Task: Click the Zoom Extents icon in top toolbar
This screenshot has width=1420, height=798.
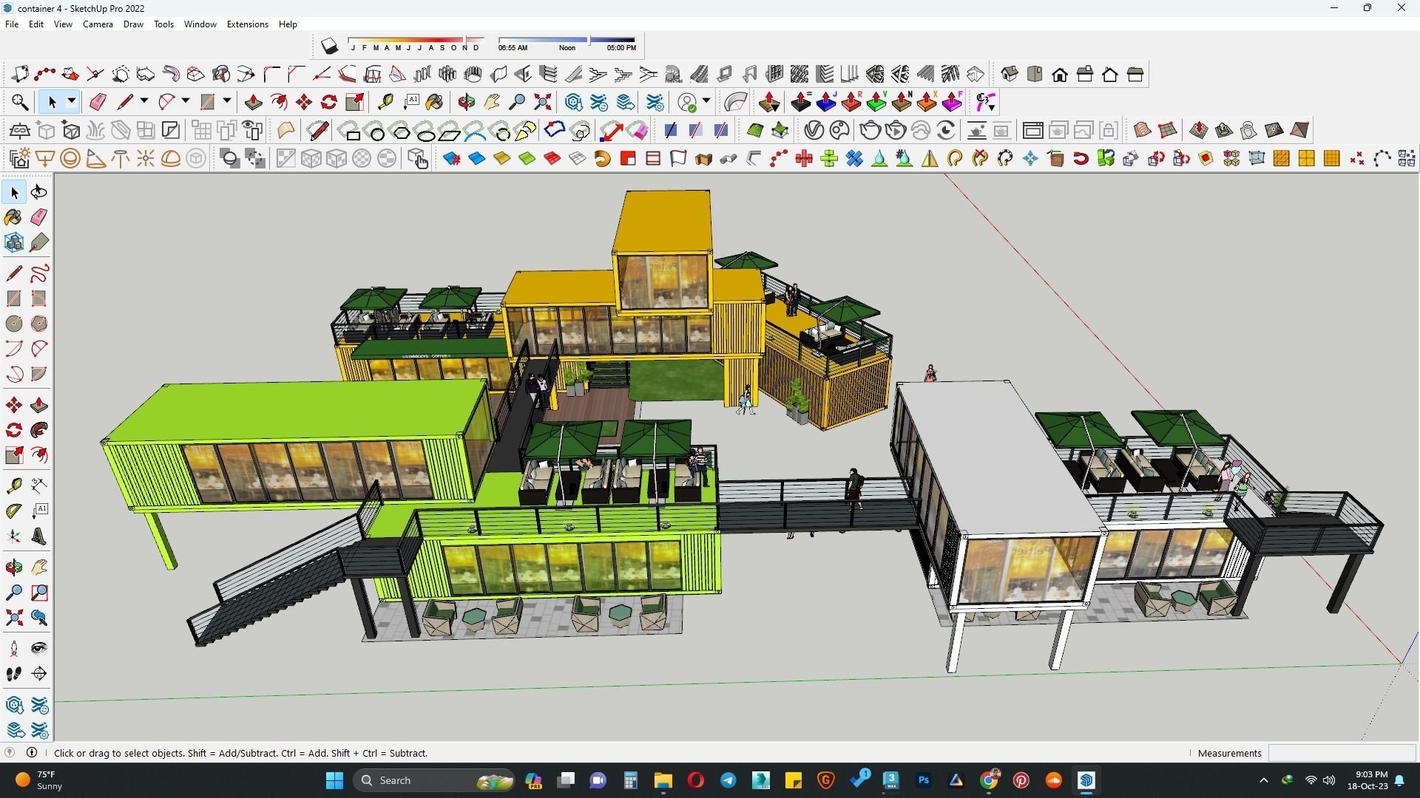Action: [543, 102]
